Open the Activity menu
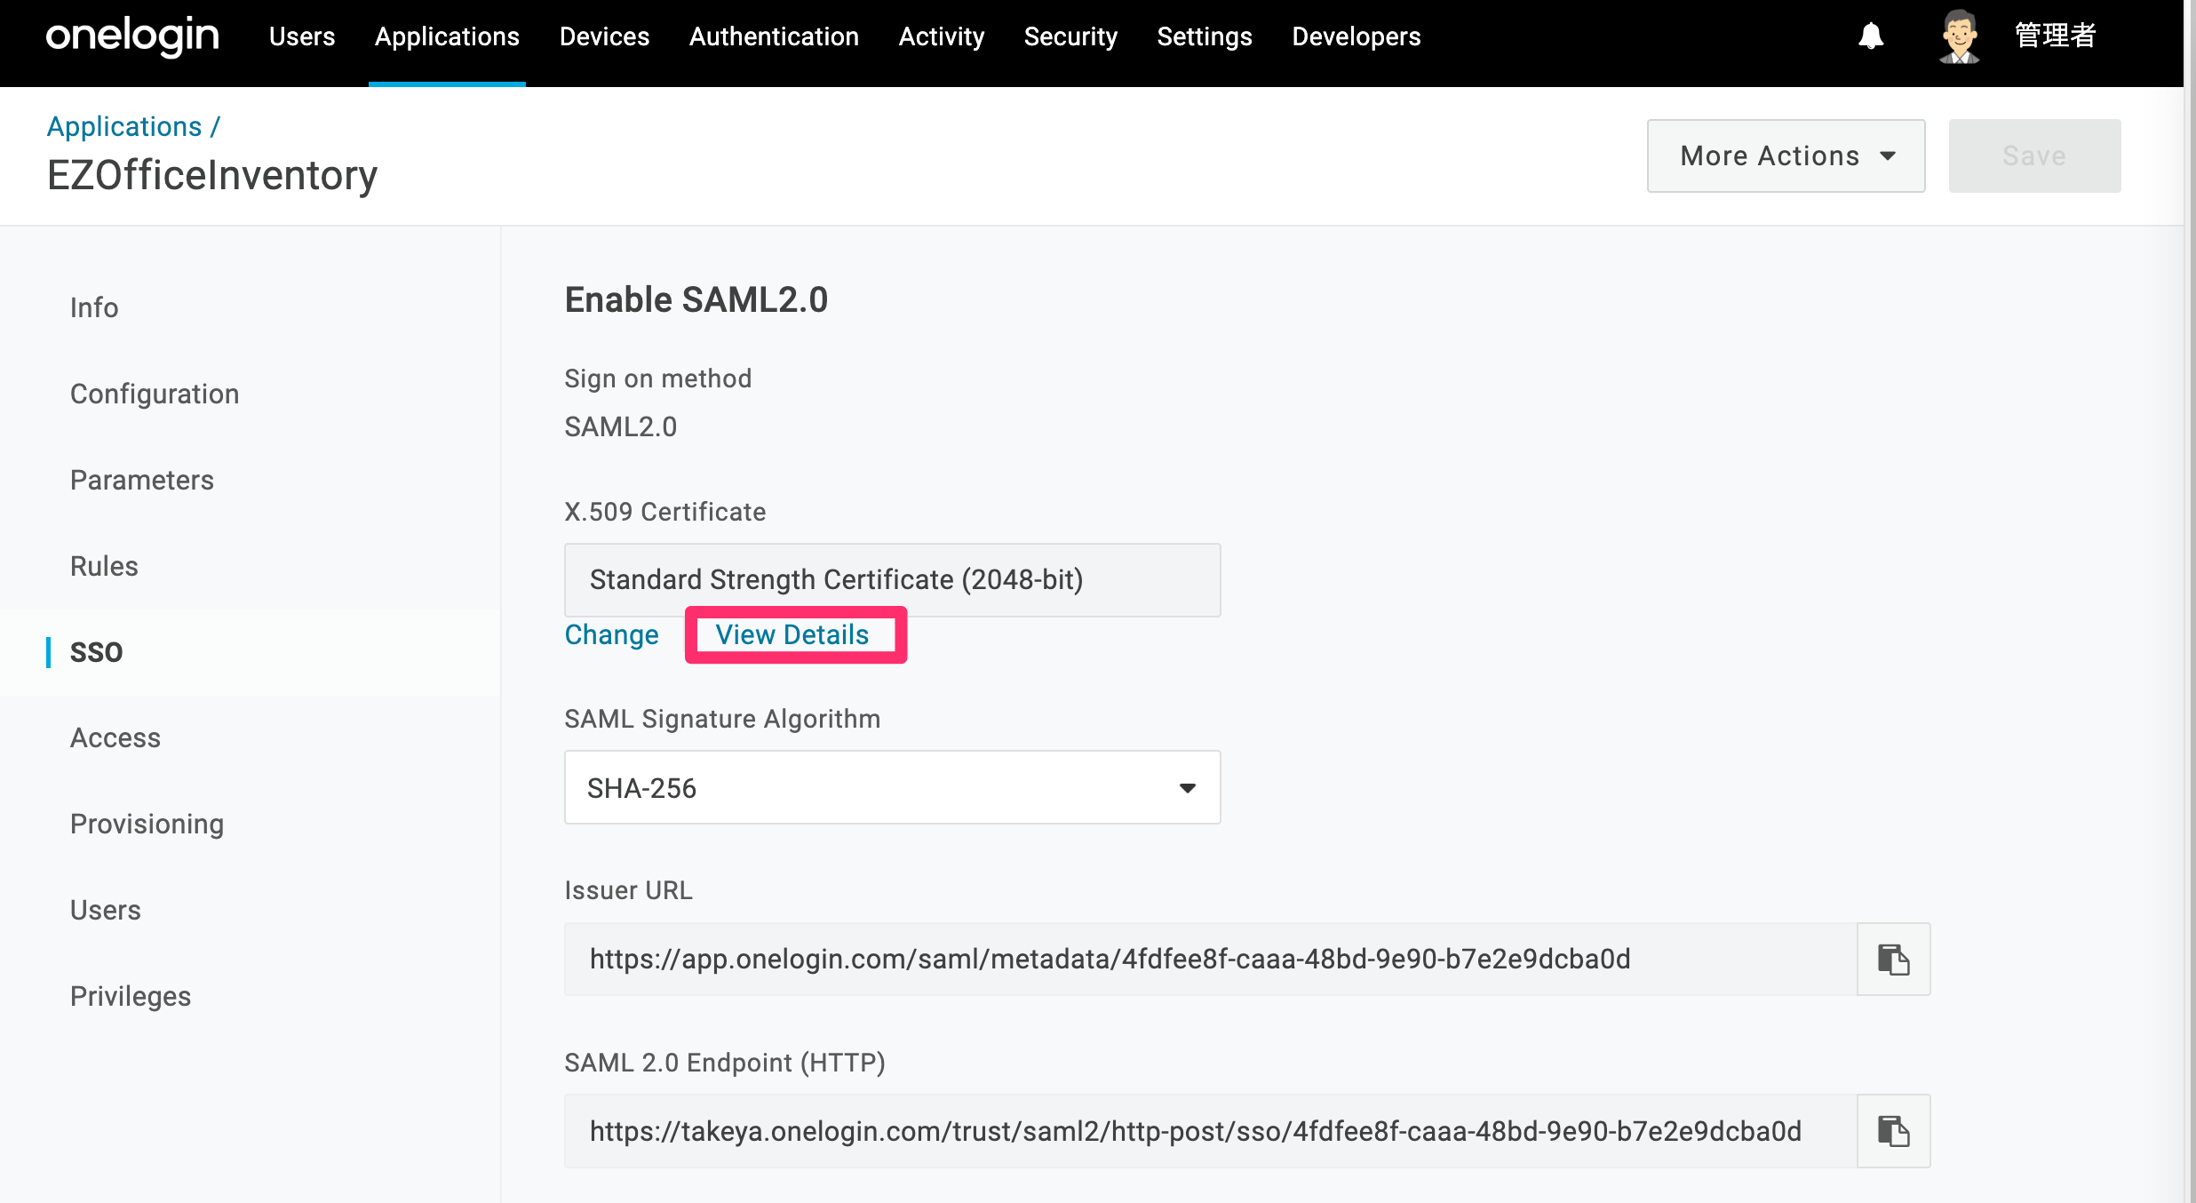The image size is (2196, 1203). click(941, 36)
